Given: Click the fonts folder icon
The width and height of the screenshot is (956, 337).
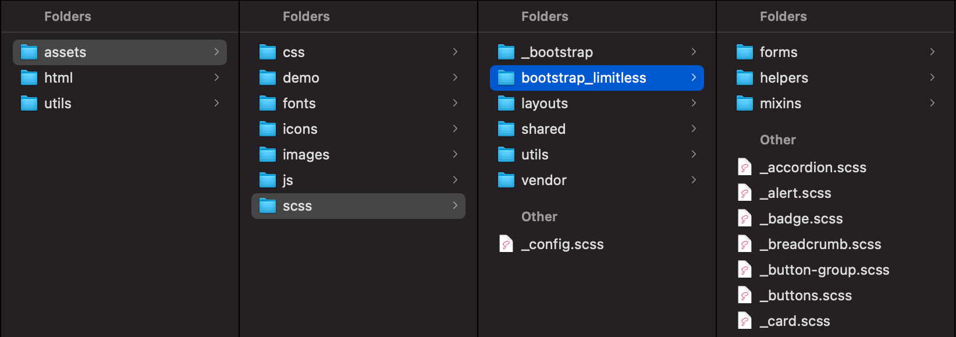Looking at the screenshot, I should click(x=268, y=104).
